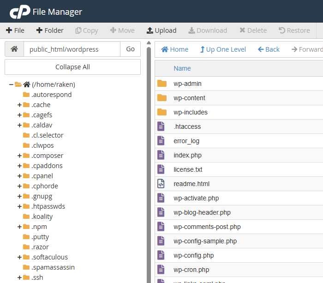
Task: Expand the .cache folder in the tree
Action: coord(19,105)
